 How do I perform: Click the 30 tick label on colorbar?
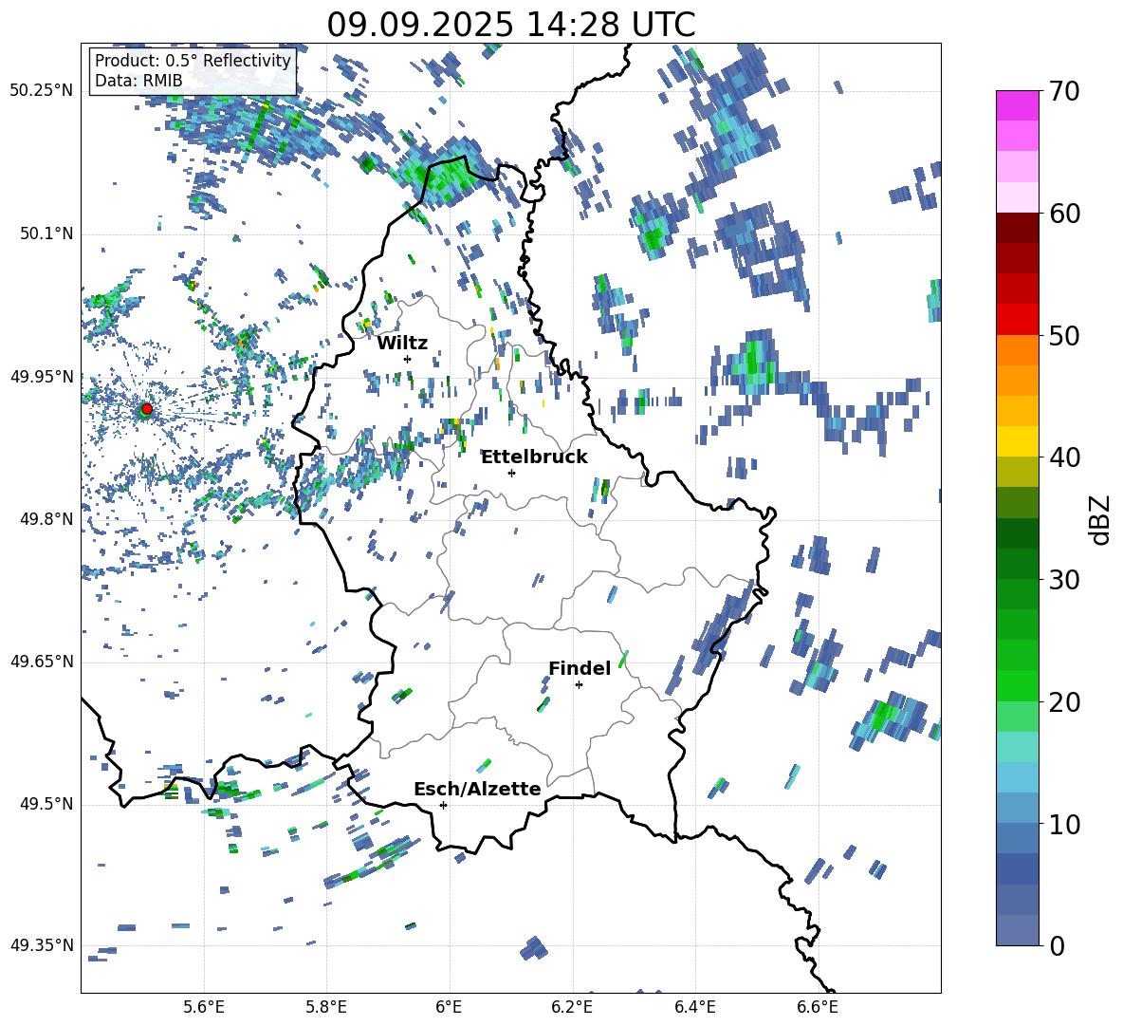click(1063, 580)
